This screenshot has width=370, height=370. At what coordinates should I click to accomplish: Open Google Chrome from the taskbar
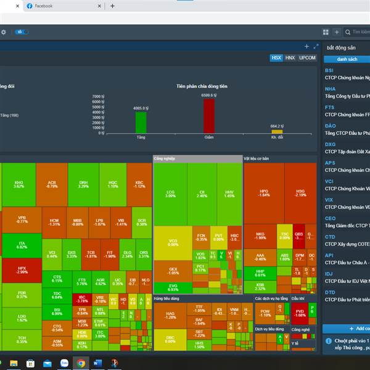click(81, 363)
